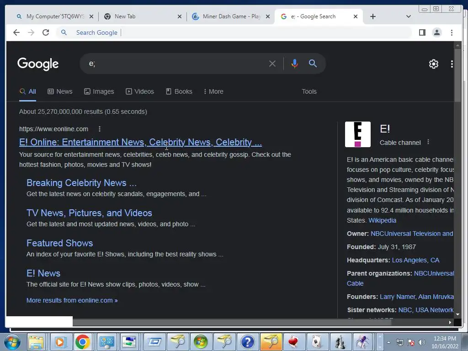468x351 pixels.
Task: Open the Chrome side panel button
Action: tap(422, 32)
